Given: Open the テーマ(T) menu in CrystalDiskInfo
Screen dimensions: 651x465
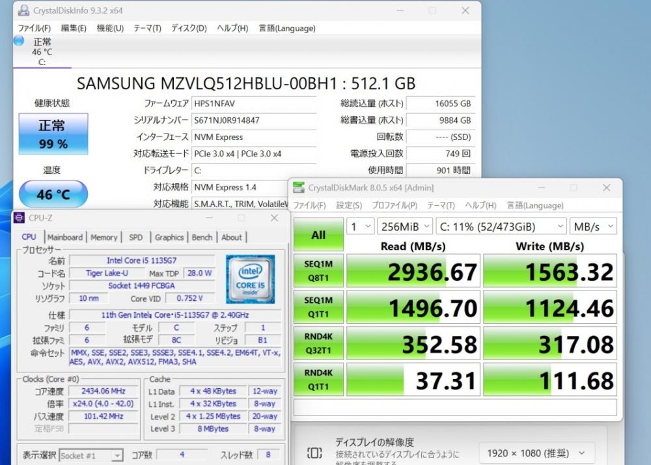Looking at the screenshot, I should (x=147, y=28).
